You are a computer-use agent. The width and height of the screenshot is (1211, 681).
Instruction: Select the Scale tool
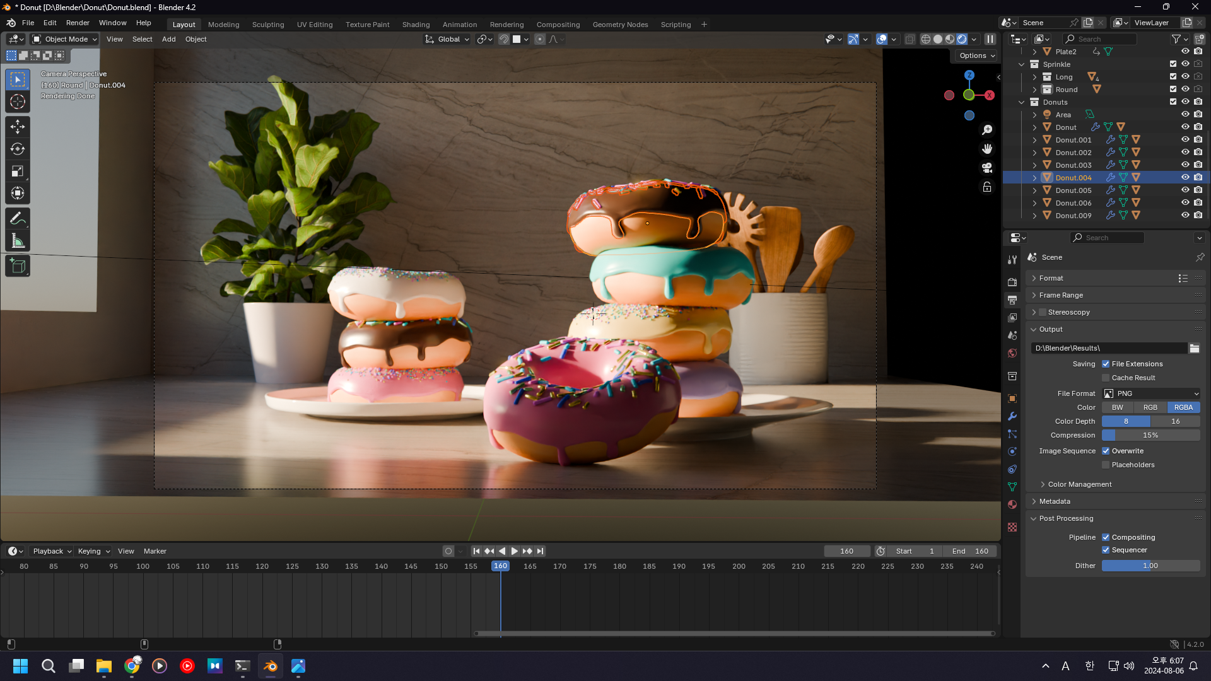(18, 172)
